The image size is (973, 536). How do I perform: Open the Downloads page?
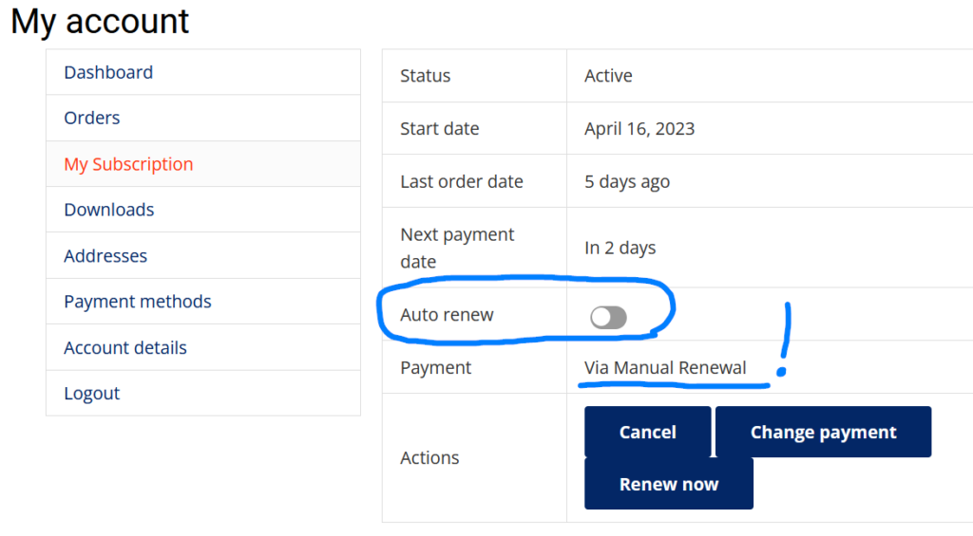click(x=109, y=210)
